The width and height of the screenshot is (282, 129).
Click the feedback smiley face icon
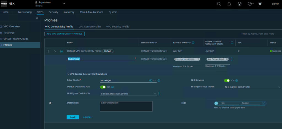(239, 4)
